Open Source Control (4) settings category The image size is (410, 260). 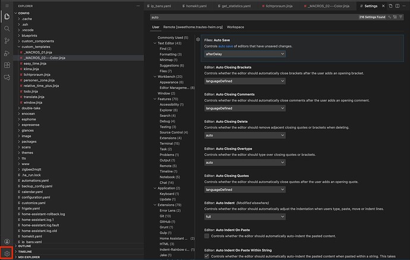coord(174,132)
